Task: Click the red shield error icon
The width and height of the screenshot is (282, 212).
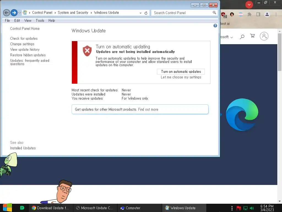Action: (x=87, y=51)
